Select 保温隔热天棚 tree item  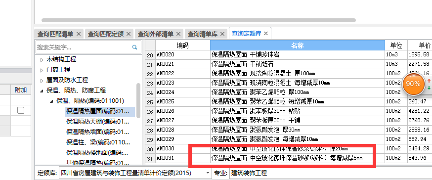point(98,122)
